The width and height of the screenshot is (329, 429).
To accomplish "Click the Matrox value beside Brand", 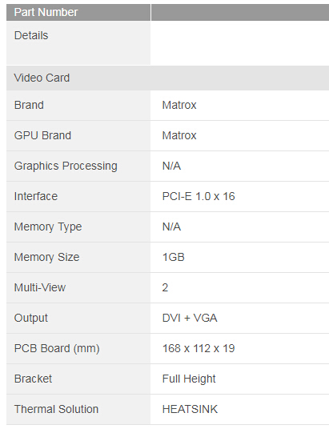I will point(179,105).
